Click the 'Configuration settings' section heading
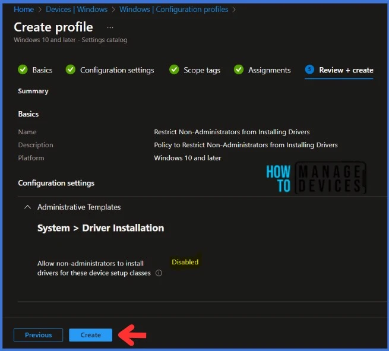Screen dimensions: 389x351 click(x=56, y=183)
